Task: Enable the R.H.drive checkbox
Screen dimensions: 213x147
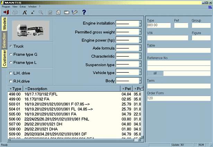Action: pyautogui.click(x=11, y=80)
